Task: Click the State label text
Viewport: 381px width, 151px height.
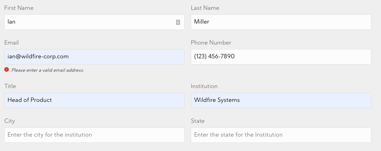Action: [198, 121]
